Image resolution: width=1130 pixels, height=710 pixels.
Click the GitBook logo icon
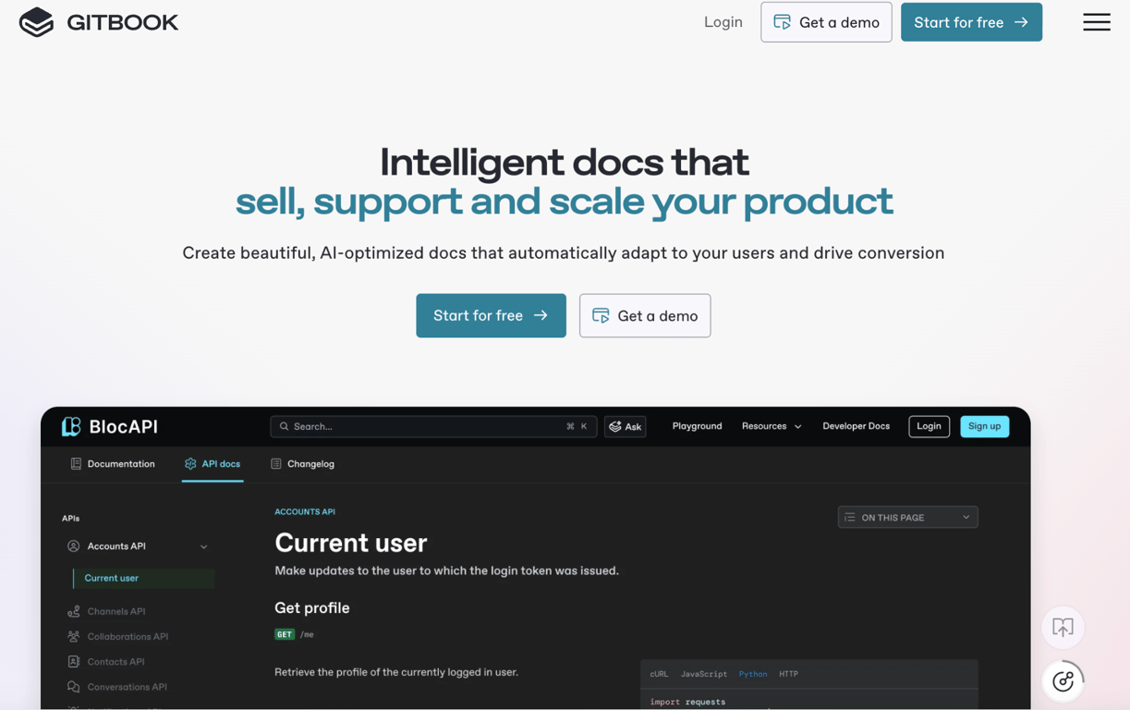pyautogui.click(x=35, y=21)
